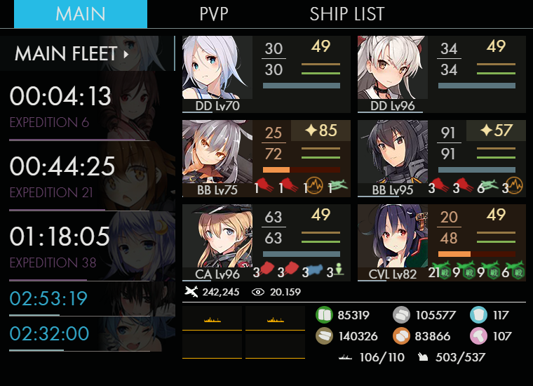Click the airplane air power icon
The image size is (533, 386).
pos(191,292)
